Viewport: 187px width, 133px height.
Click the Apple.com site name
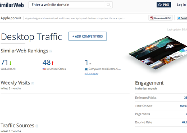click(9, 18)
